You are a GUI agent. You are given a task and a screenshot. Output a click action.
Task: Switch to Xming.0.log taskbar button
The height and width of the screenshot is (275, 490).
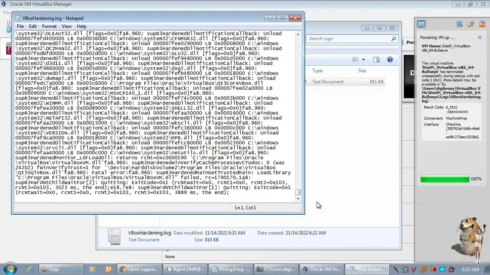pyautogui.click(x=231, y=269)
